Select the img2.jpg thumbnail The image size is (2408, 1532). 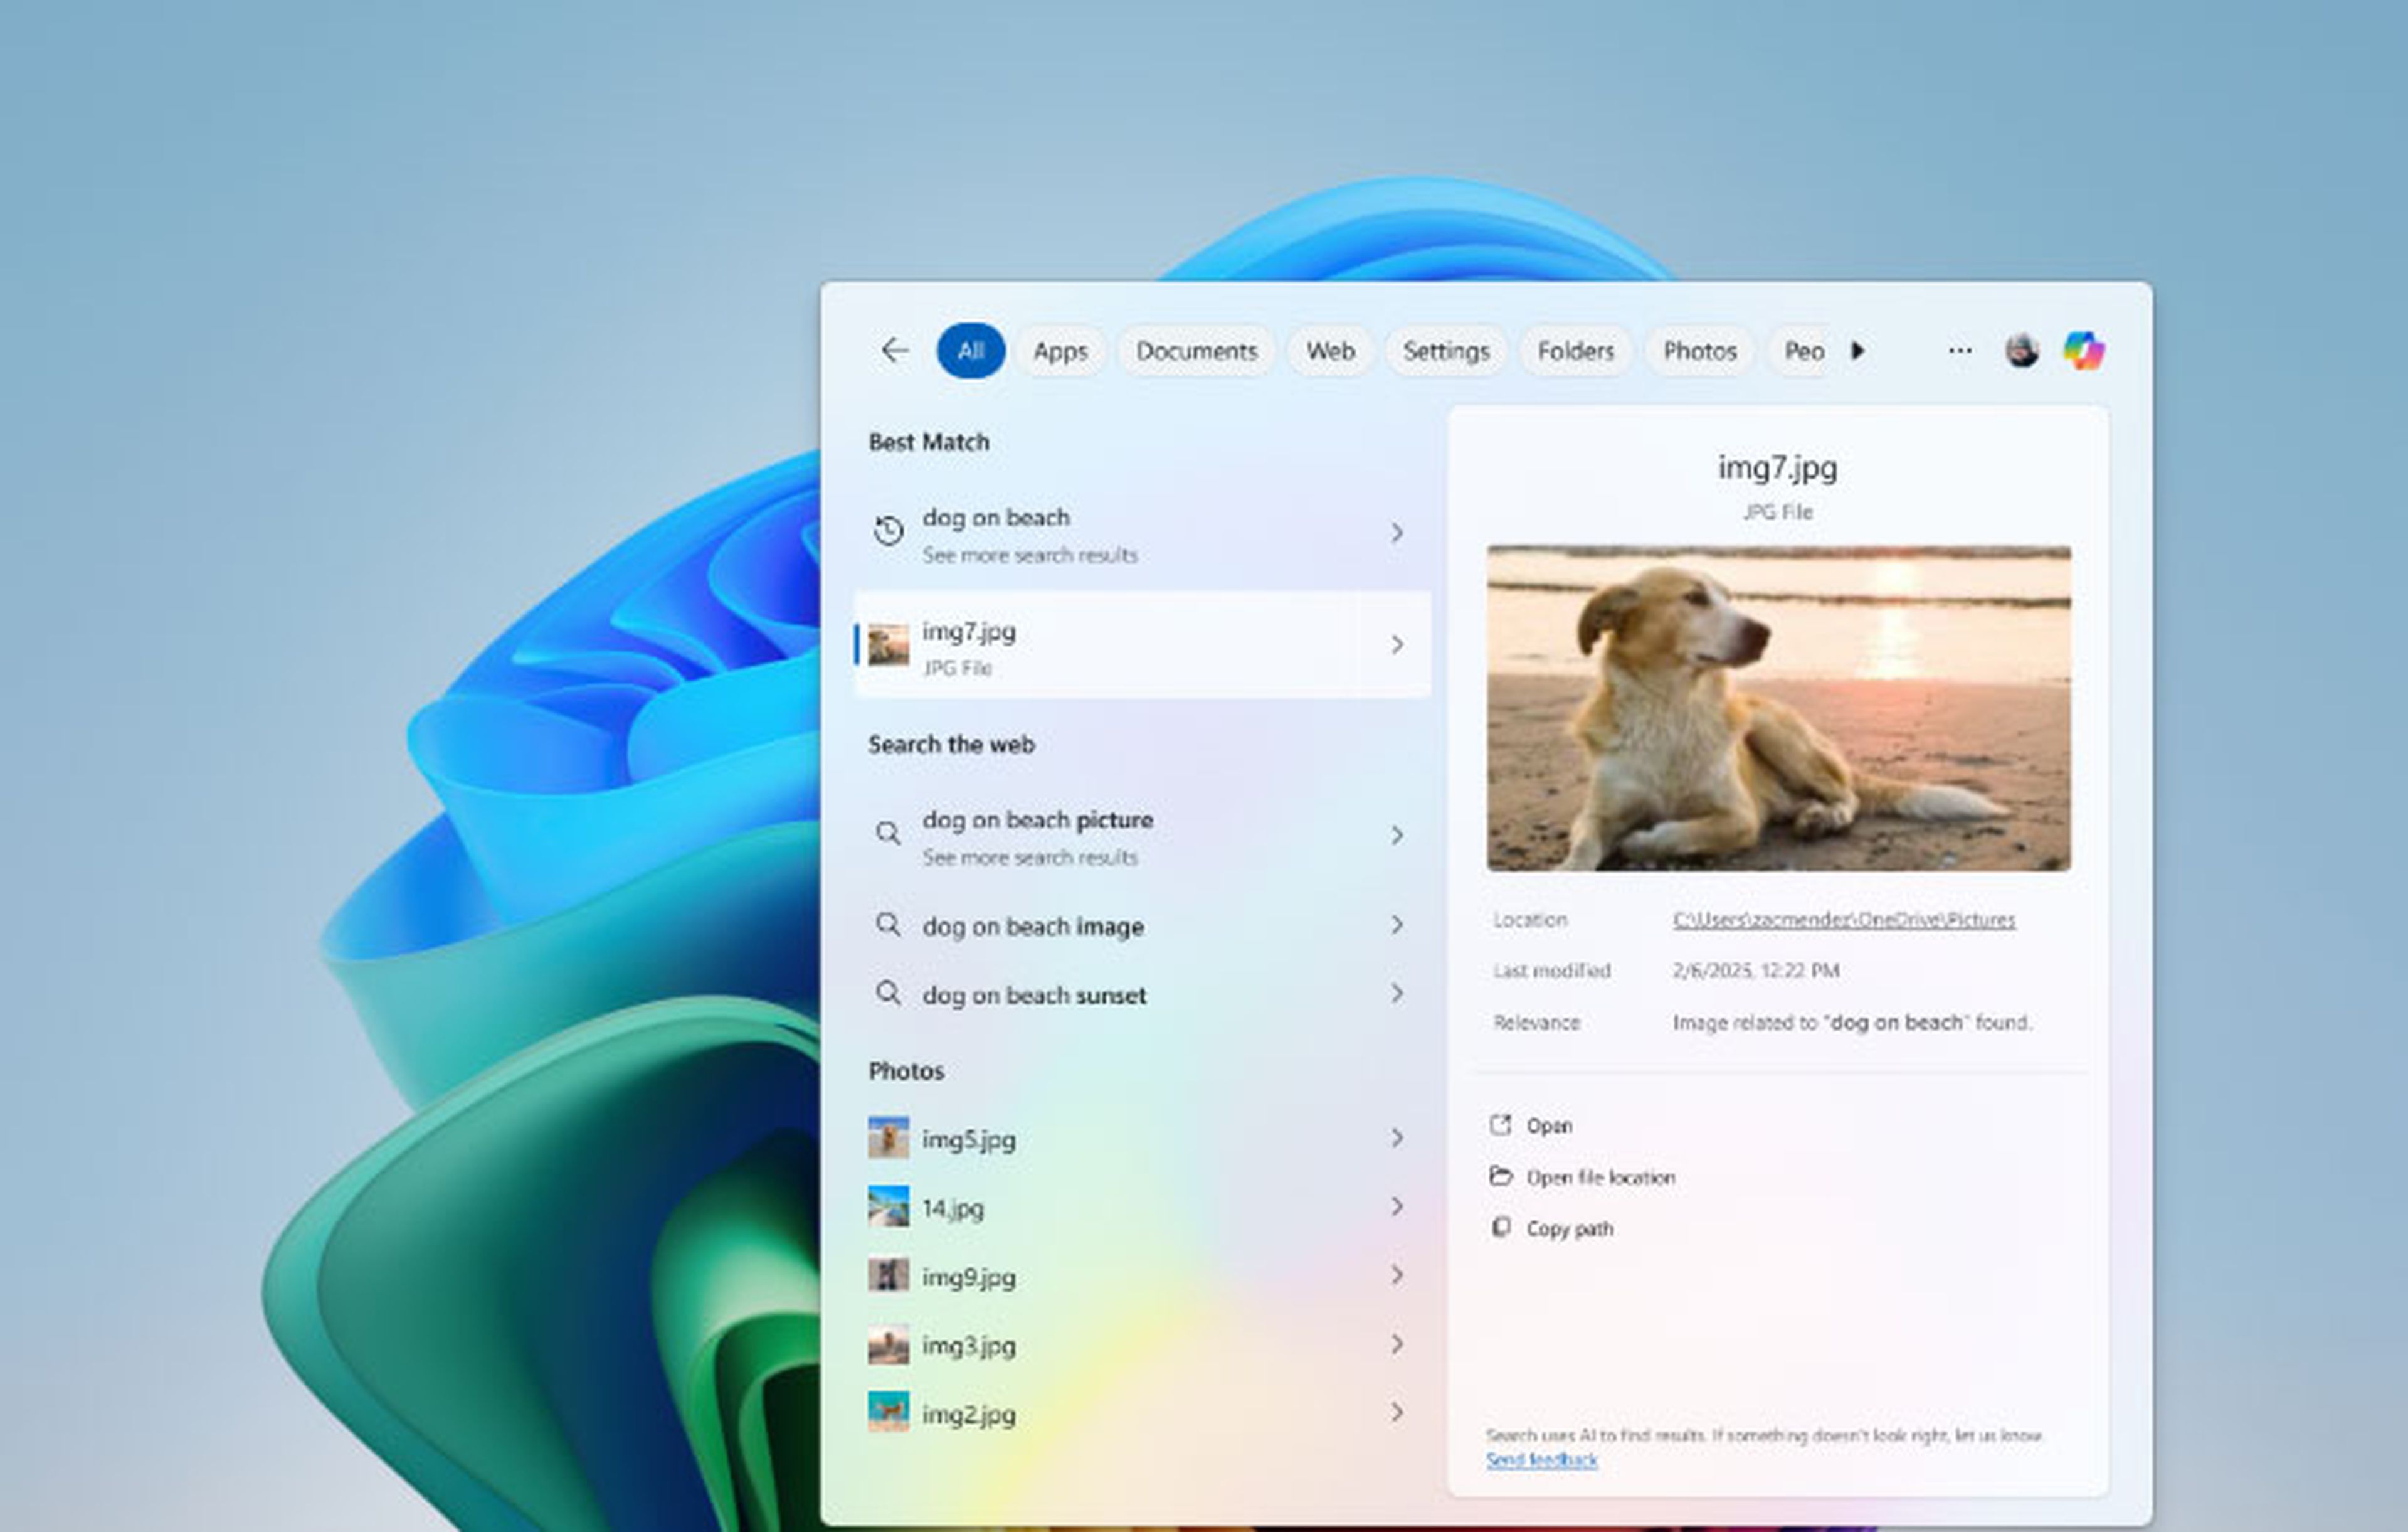pyautogui.click(x=888, y=1412)
